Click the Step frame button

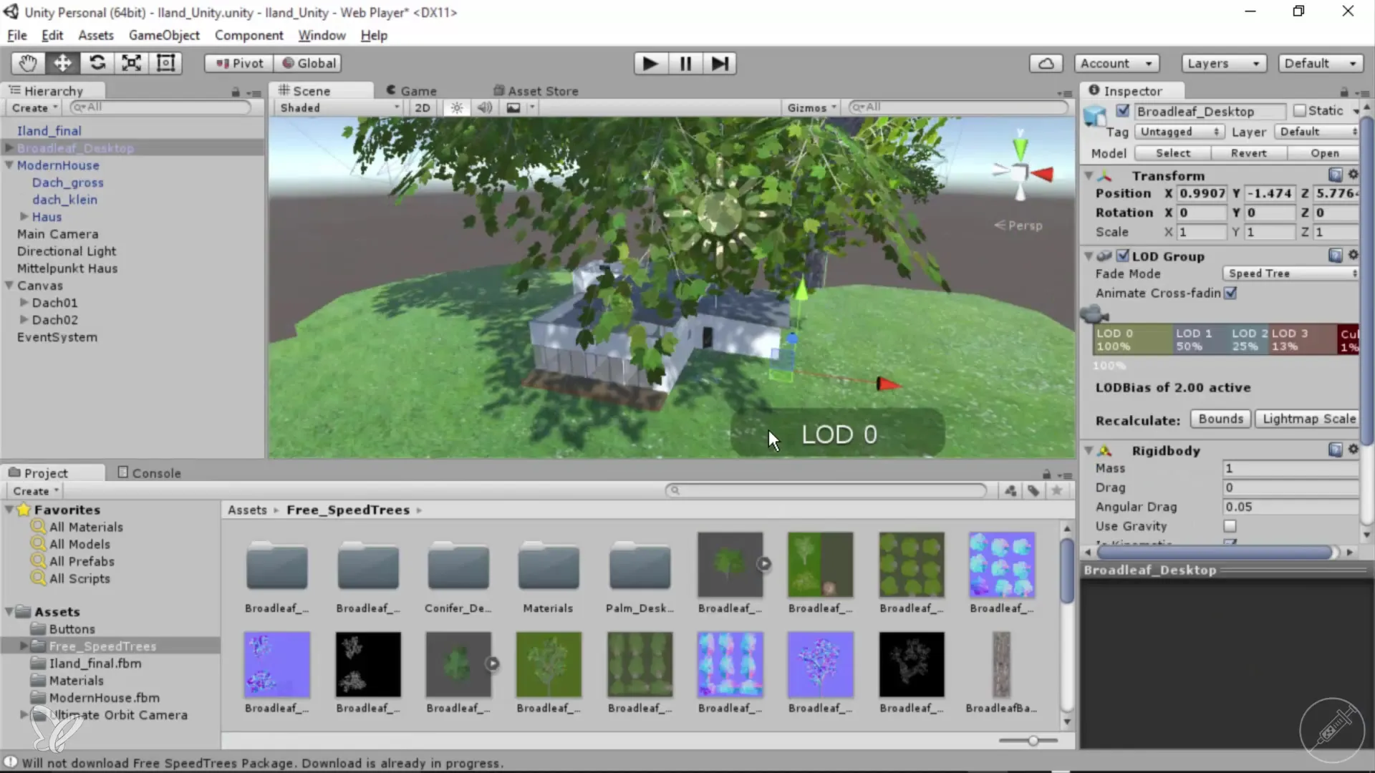[x=720, y=64]
